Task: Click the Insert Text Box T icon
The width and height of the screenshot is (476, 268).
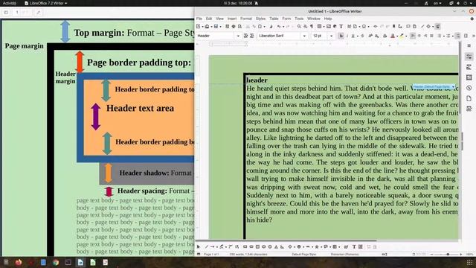Action: 341,27
